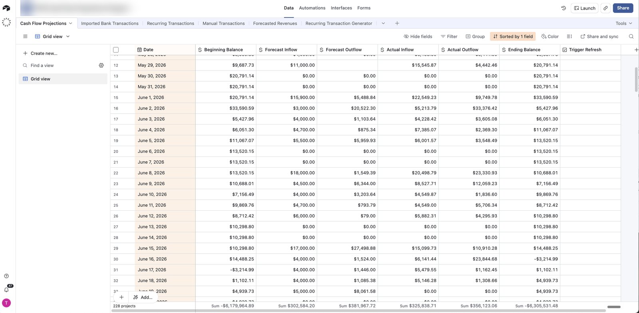This screenshot has width=639, height=313.
Task: Open the Color options
Action: [x=550, y=36]
